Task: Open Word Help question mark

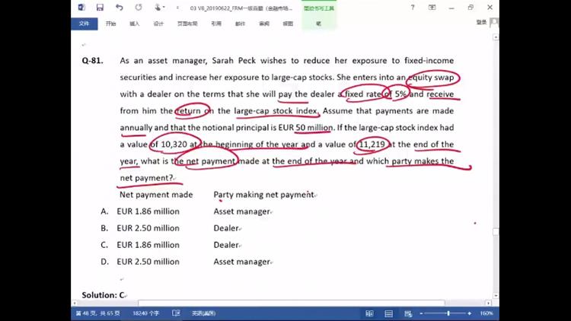Action: tap(412, 8)
